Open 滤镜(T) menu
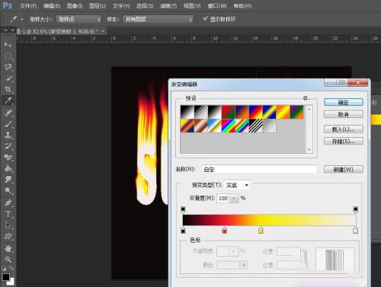Viewport: 381px width, 287px height. click(168, 6)
